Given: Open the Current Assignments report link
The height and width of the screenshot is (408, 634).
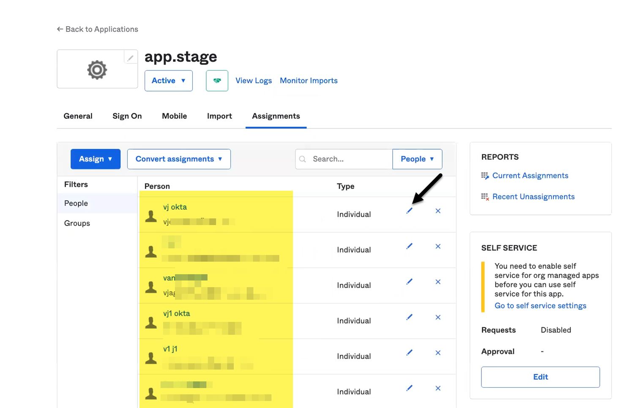Looking at the screenshot, I should (530, 176).
